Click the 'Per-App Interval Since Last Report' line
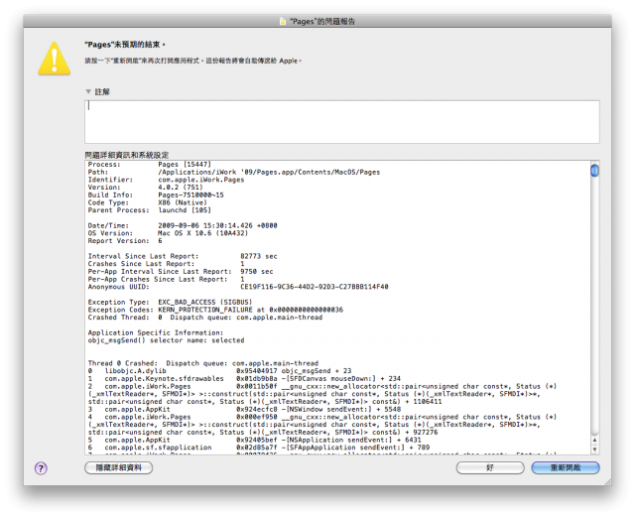The width and height of the screenshot is (635, 518). pos(181,272)
